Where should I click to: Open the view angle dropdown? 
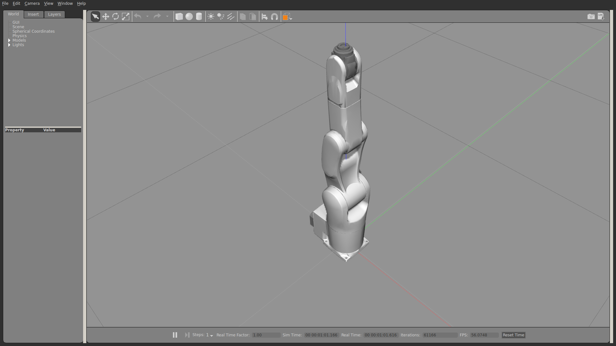287,17
